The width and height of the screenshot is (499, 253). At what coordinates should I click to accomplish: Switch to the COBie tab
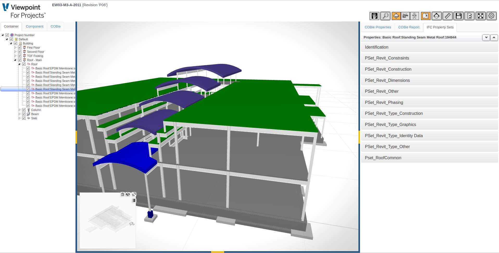pyautogui.click(x=55, y=26)
